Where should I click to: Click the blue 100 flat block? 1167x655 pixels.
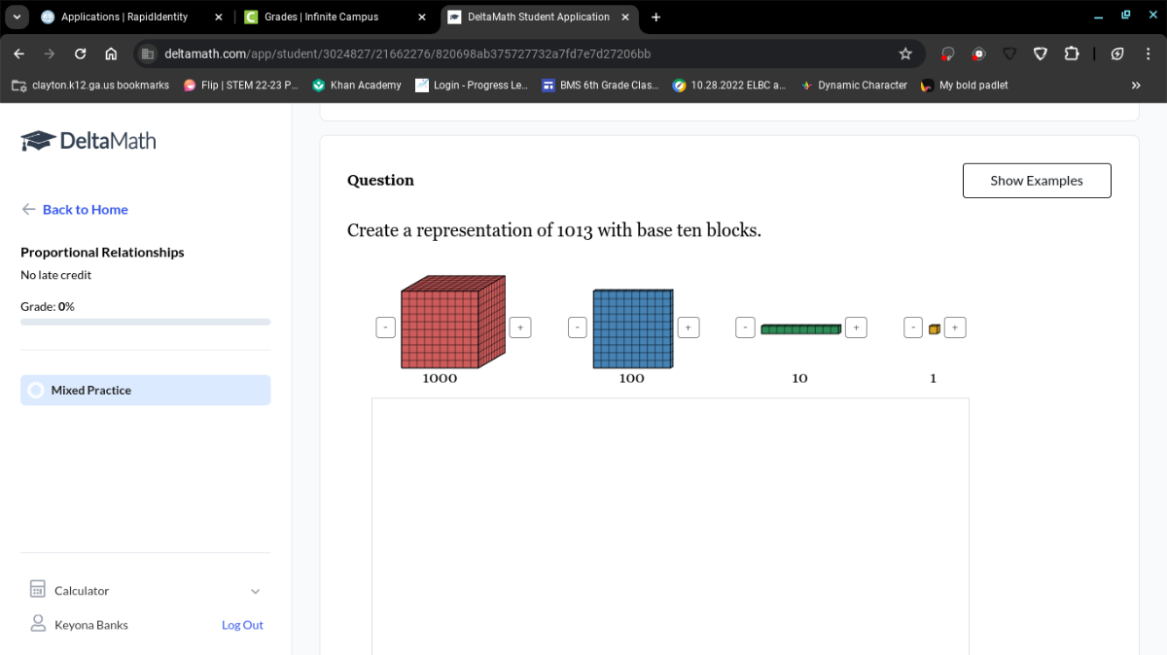tap(632, 328)
